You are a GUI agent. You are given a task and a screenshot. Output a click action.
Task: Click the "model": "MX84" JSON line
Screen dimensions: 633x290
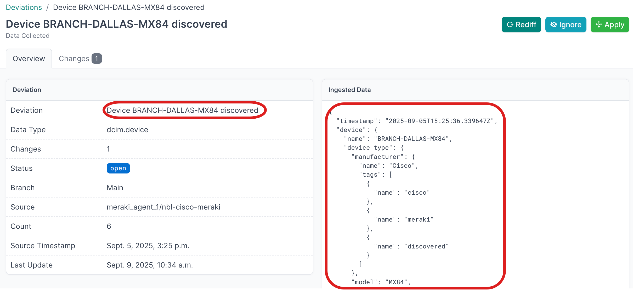381,282
